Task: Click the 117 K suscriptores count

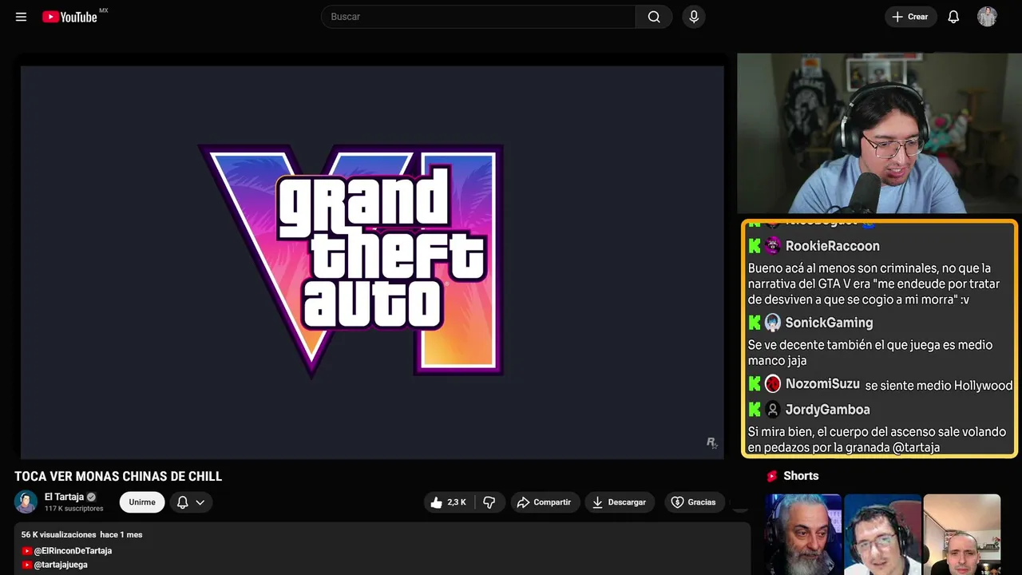Action: click(74, 509)
